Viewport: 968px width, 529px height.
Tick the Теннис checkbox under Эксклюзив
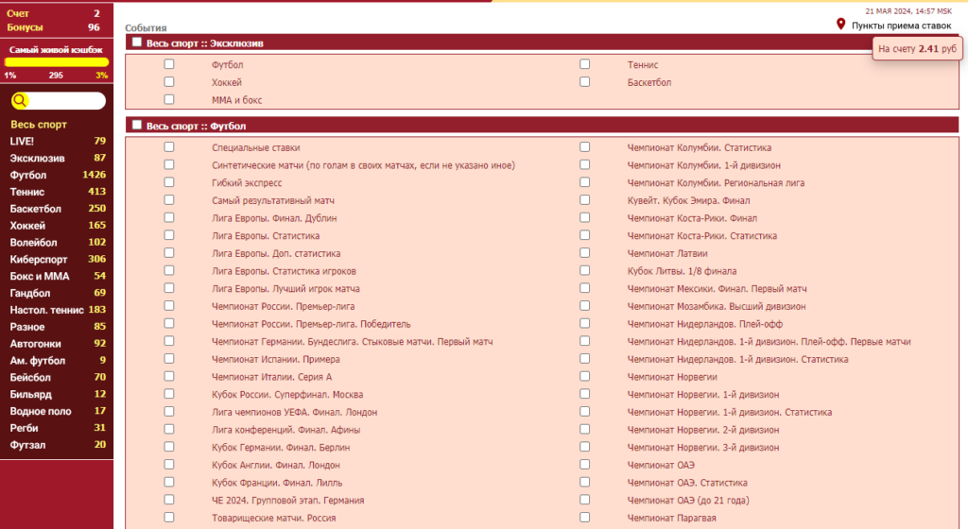tap(584, 64)
